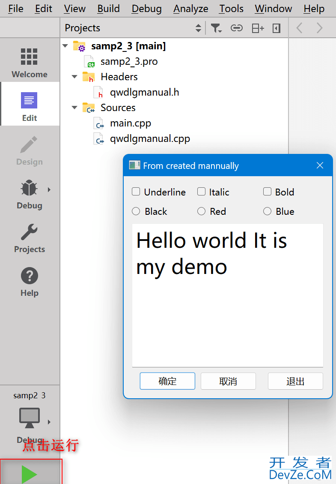Click into the Hello world text area
This screenshot has width=336, height=484.
tap(227, 295)
